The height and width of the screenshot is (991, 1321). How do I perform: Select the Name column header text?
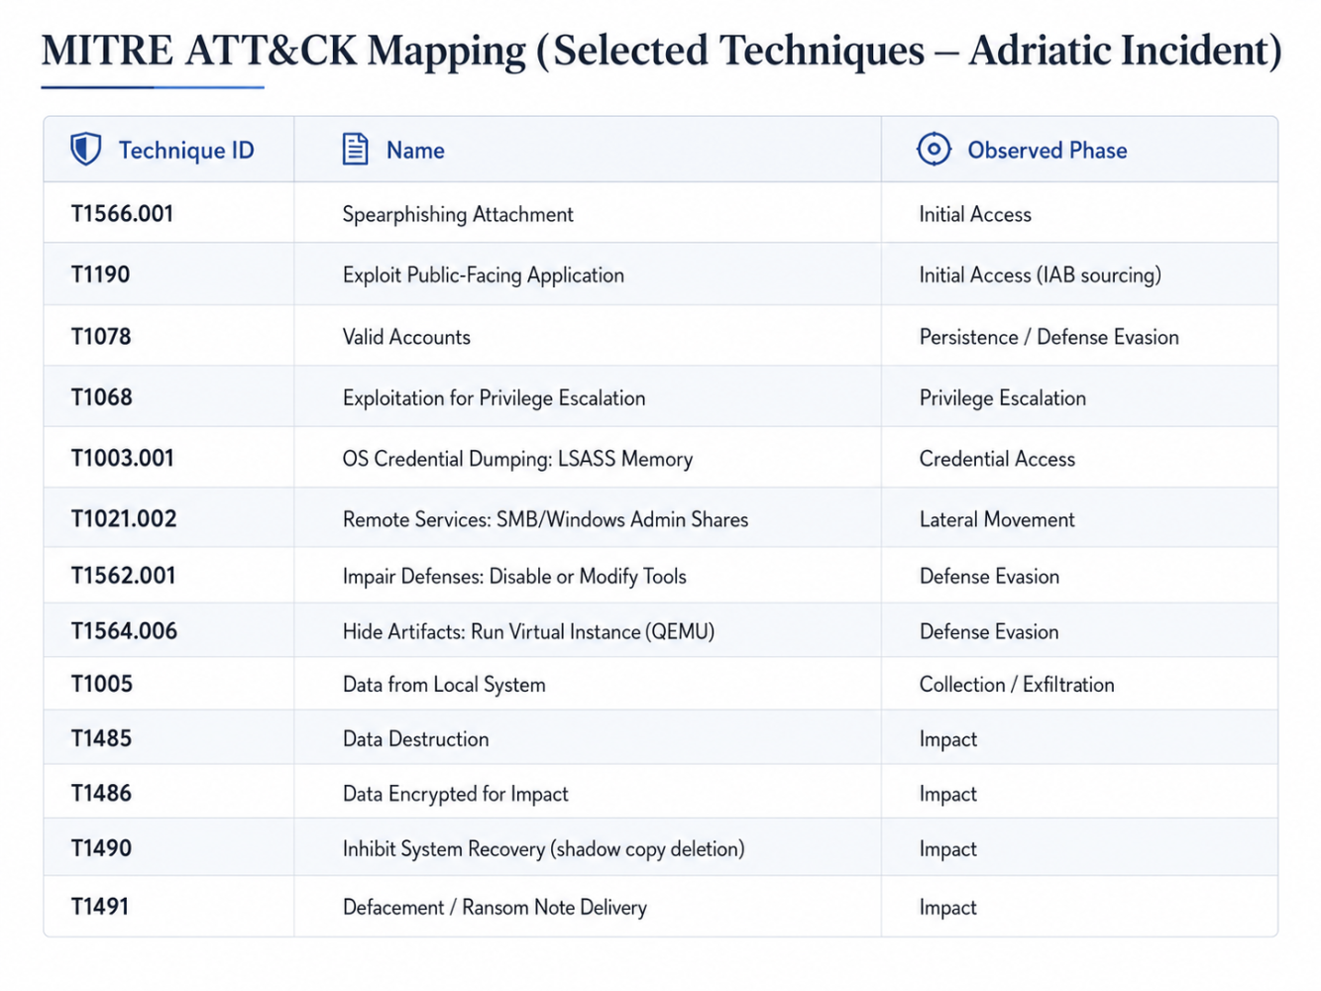click(415, 151)
